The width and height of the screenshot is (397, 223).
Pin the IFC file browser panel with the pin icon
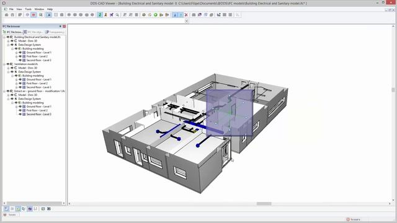[60, 26]
